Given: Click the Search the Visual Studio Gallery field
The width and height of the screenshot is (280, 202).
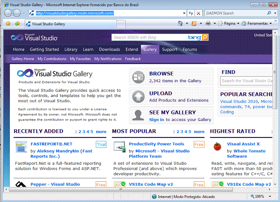Looking at the screenshot, I should pyautogui.click(x=246, y=81).
